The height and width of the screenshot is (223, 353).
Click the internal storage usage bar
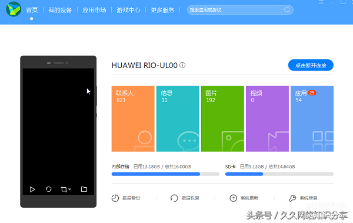[x=165, y=174]
